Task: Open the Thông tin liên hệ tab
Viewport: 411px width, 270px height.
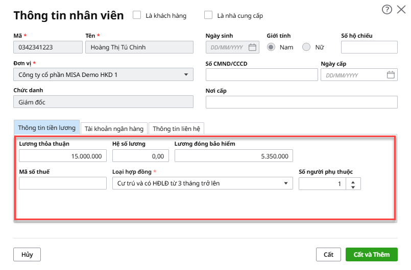Action: (x=177, y=129)
